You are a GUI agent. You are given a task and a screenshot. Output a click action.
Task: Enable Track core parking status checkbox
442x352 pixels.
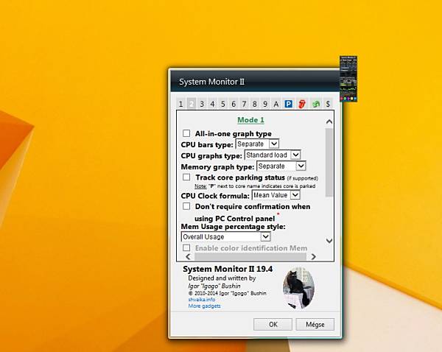(186, 177)
